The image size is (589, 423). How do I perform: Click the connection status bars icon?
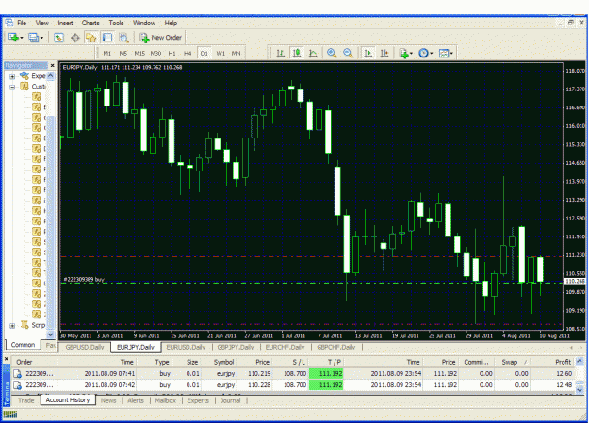[x=10, y=415]
